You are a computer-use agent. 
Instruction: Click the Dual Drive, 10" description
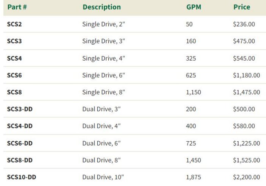(103, 177)
